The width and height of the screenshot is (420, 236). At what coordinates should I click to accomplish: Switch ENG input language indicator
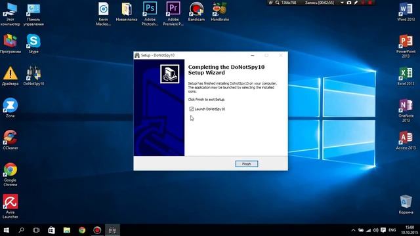point(392,230)
